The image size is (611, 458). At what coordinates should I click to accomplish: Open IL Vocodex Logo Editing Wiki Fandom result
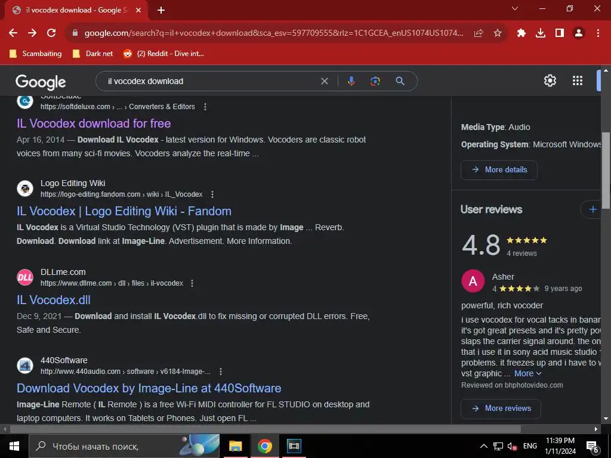[x=124, y=211]
